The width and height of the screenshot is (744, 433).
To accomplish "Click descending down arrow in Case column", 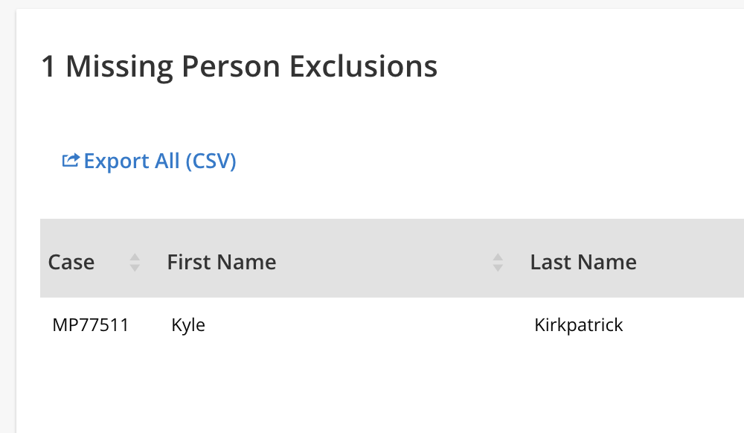I will [135, 267].
